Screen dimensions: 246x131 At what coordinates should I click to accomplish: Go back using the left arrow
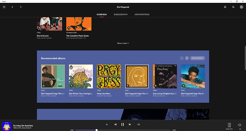pos(12,7)
